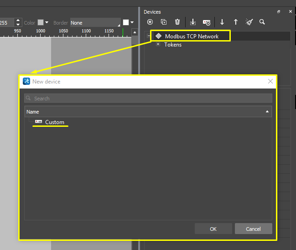Expand the Tokens tree node

coord(158,45)
